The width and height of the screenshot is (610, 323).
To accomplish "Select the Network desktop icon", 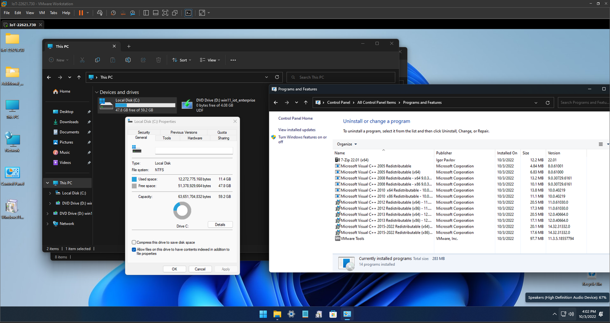I will tap(12, 142).
